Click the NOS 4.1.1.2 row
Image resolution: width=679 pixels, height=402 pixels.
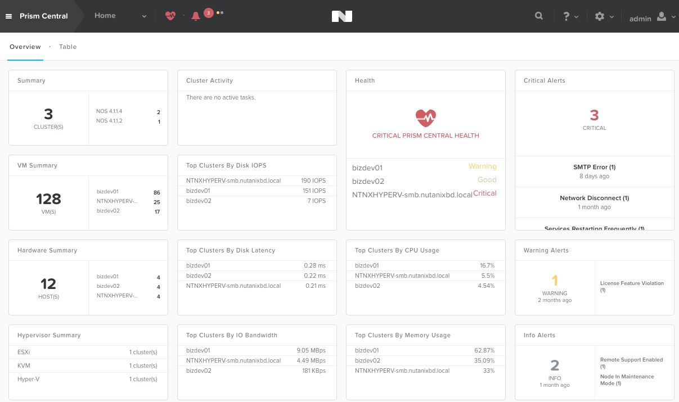(128, 121)
